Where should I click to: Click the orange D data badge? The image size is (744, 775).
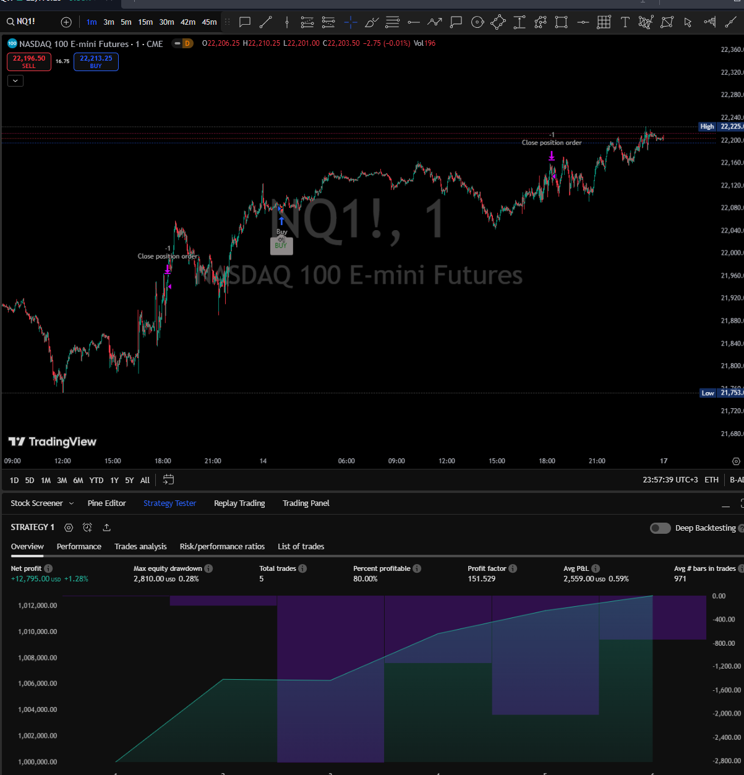pos(188,44)
